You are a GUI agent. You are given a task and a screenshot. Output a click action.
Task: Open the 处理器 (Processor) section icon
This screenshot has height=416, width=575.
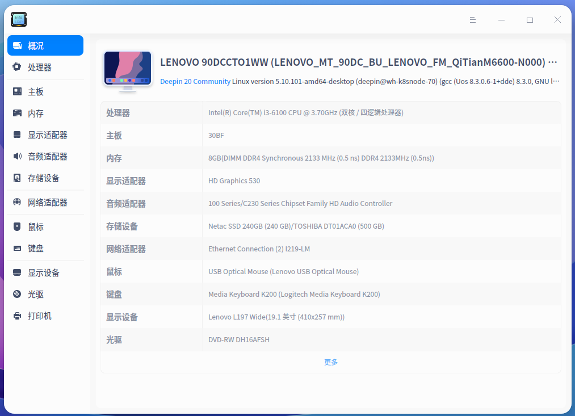click(x=17, y=67)
